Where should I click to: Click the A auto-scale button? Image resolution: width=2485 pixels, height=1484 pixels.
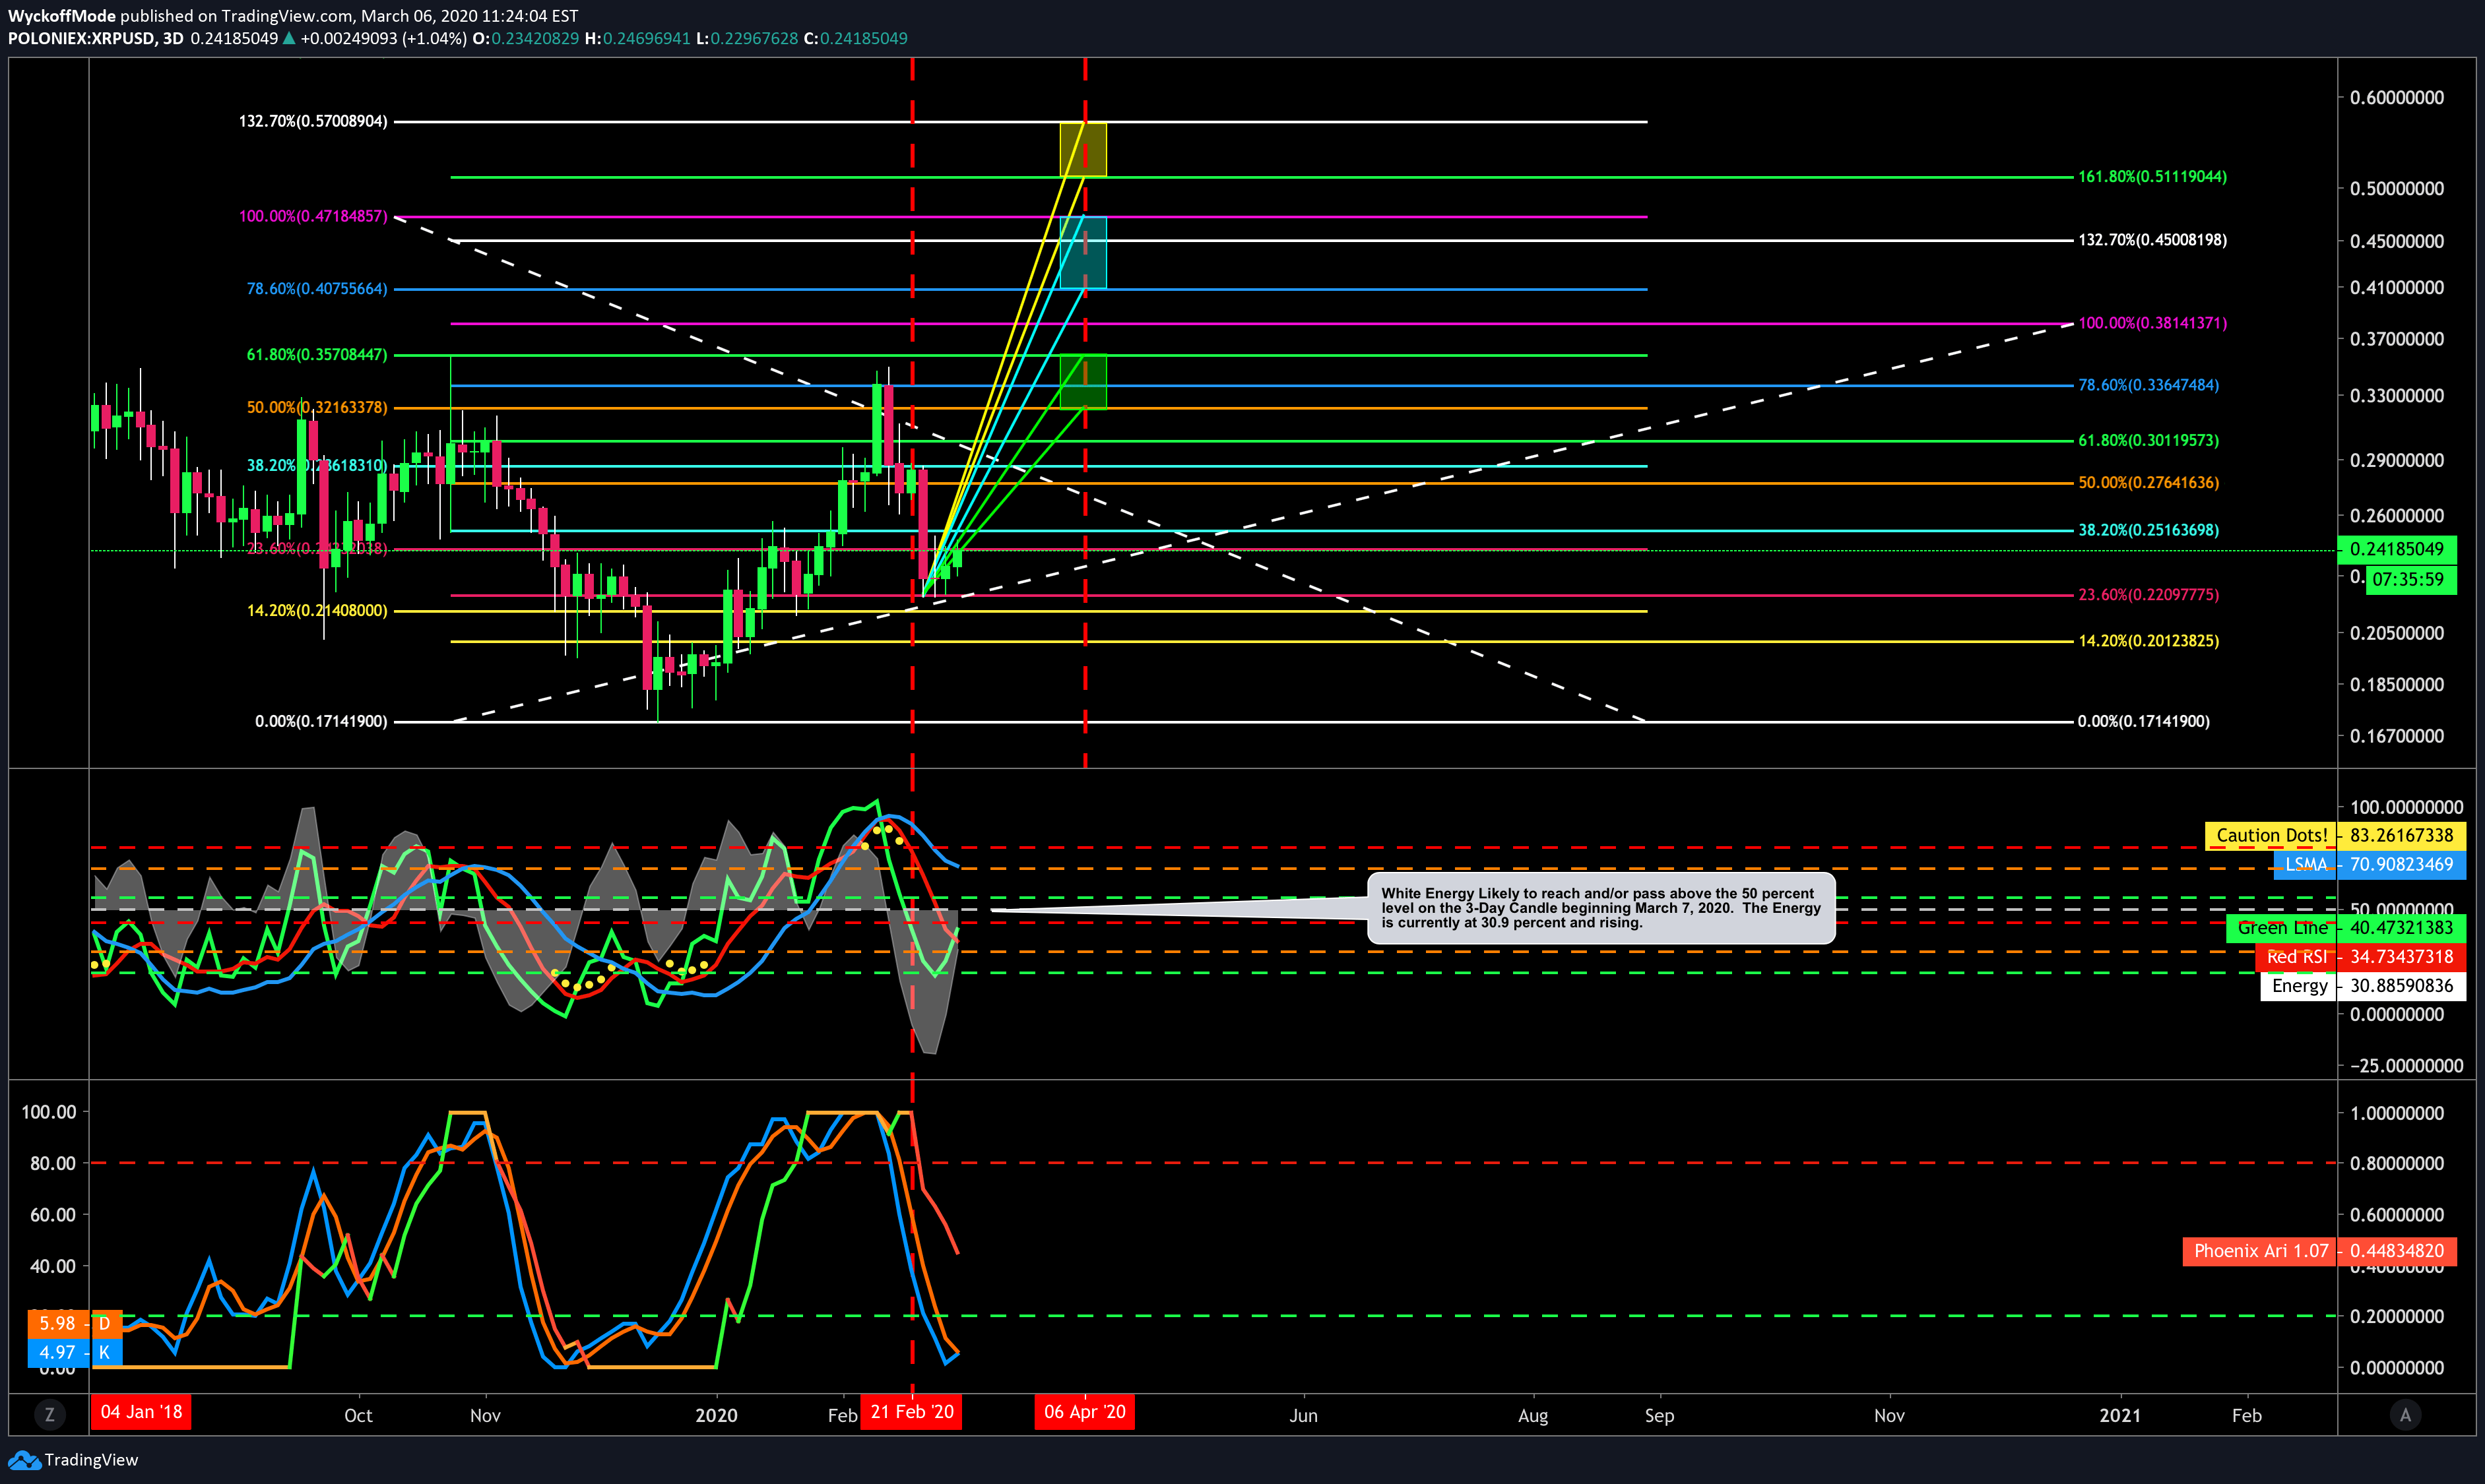(2405, 1414)
